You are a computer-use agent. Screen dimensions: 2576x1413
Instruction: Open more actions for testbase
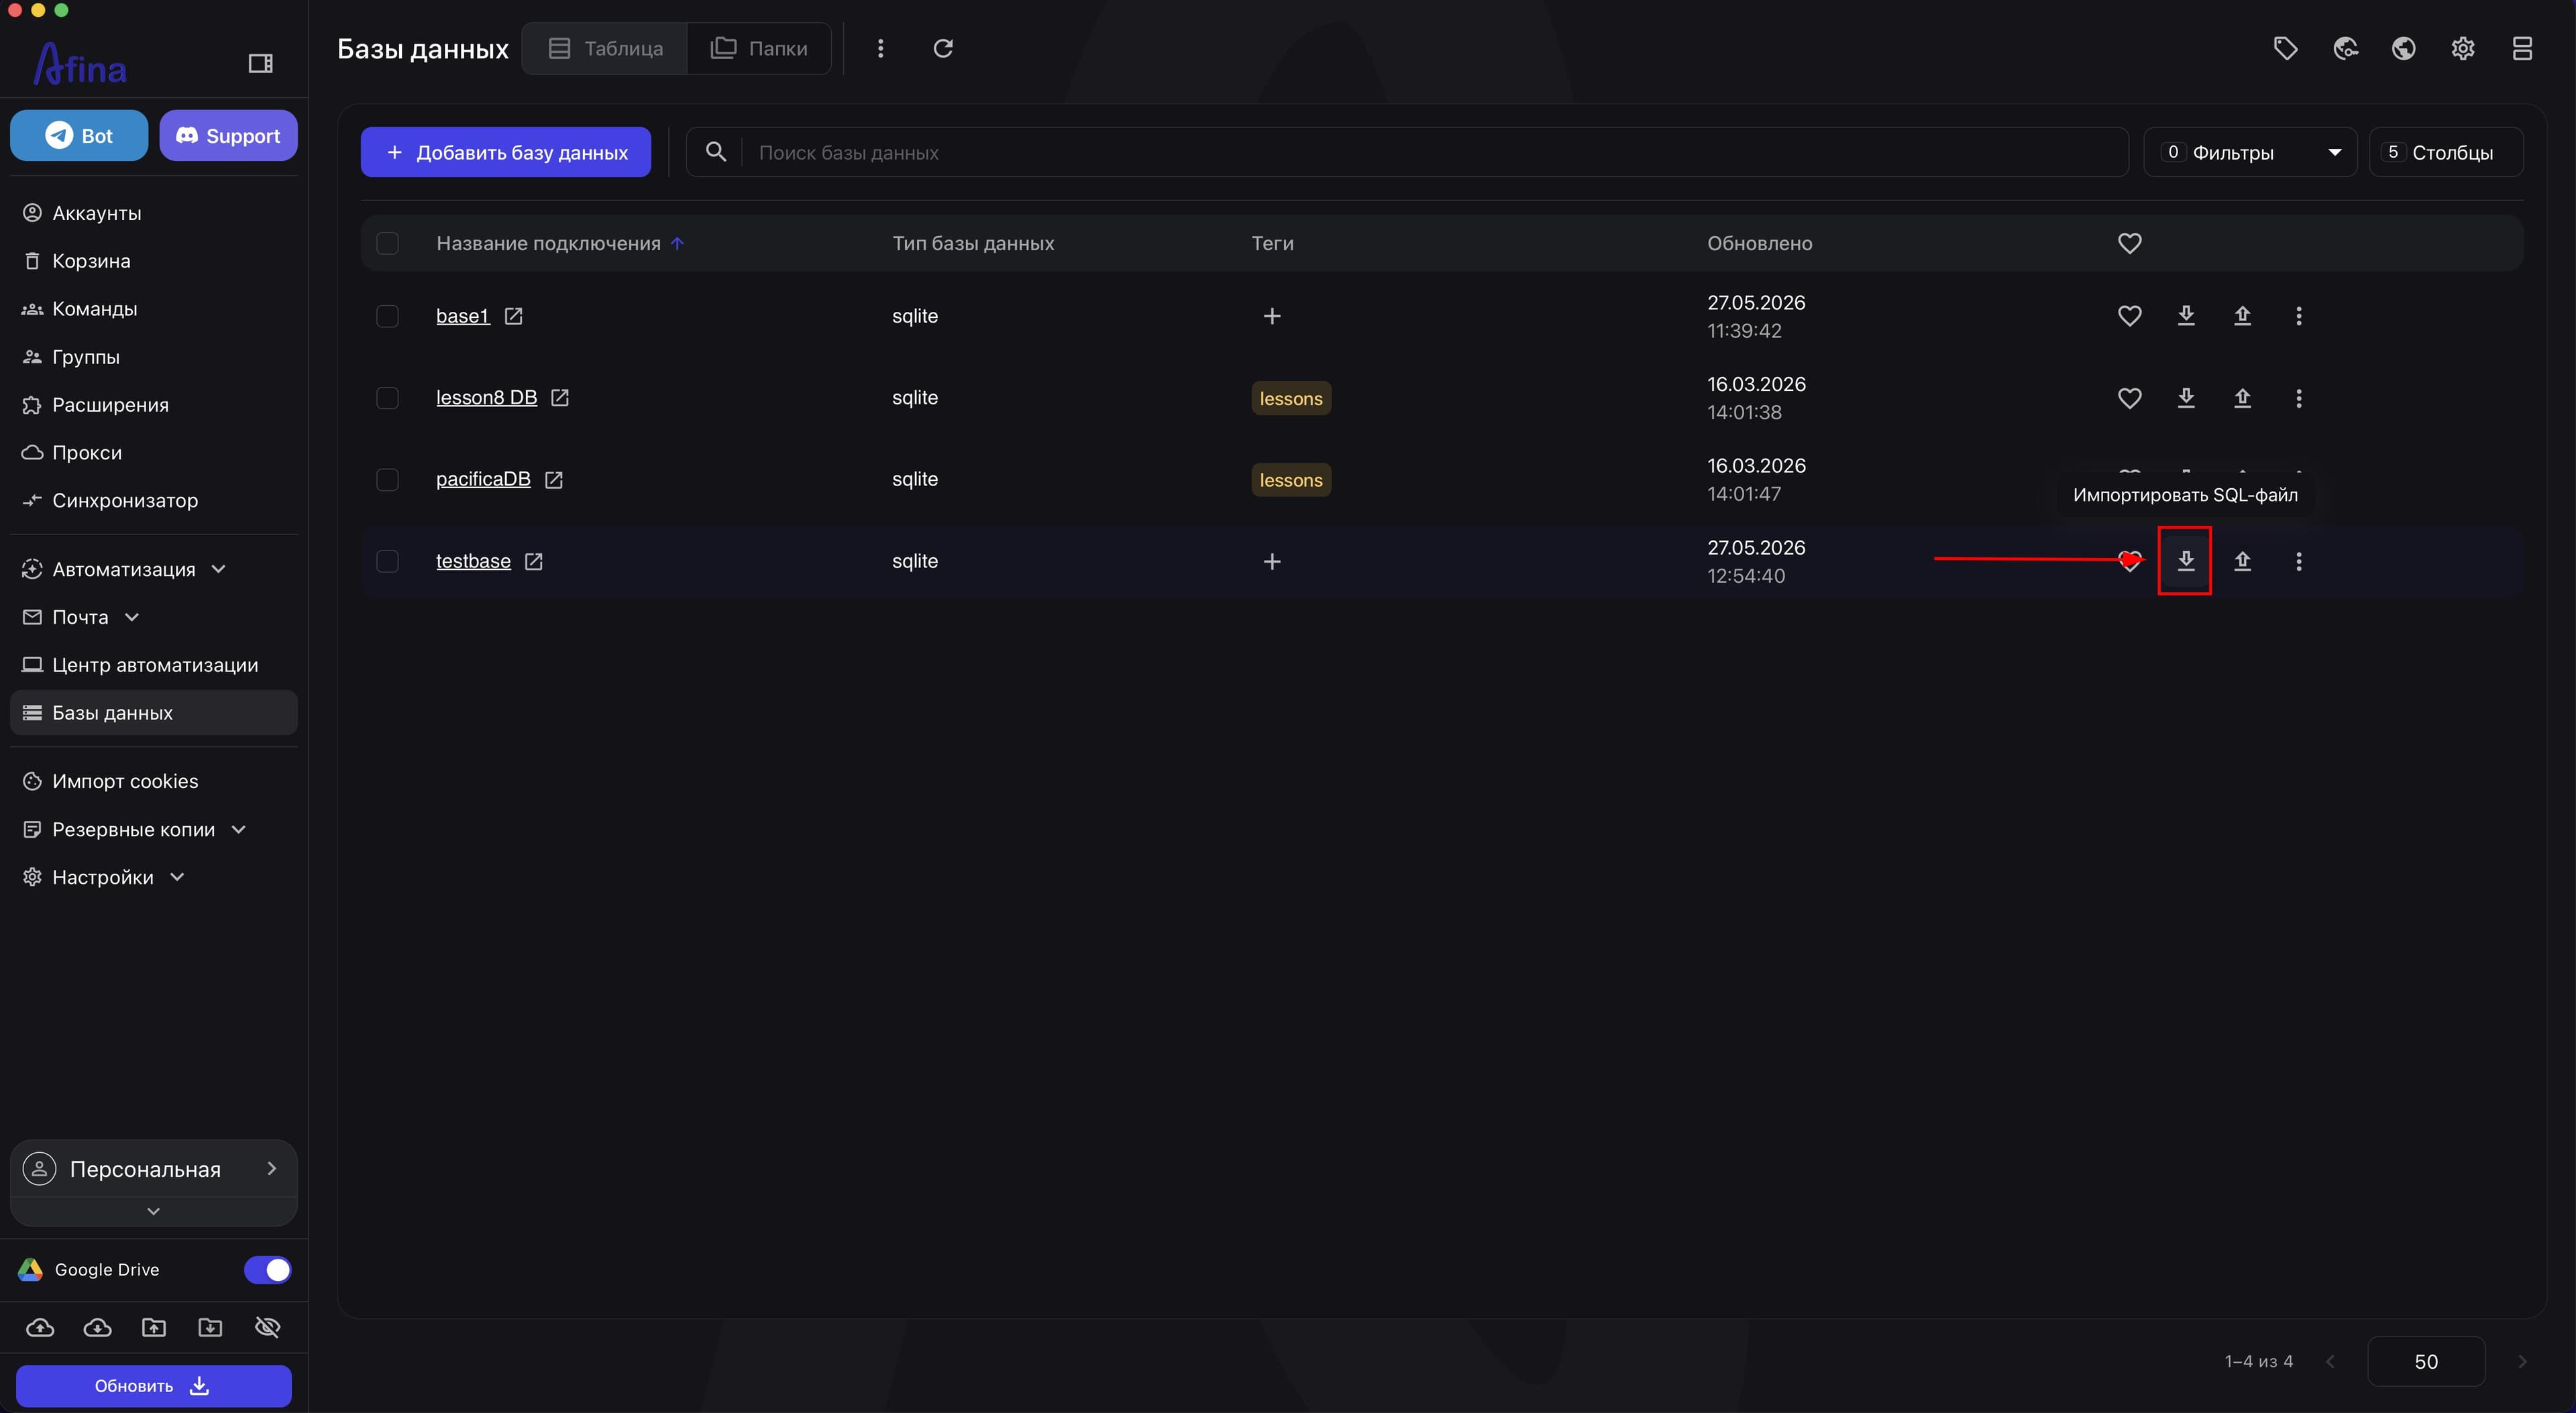[2298, 561]
